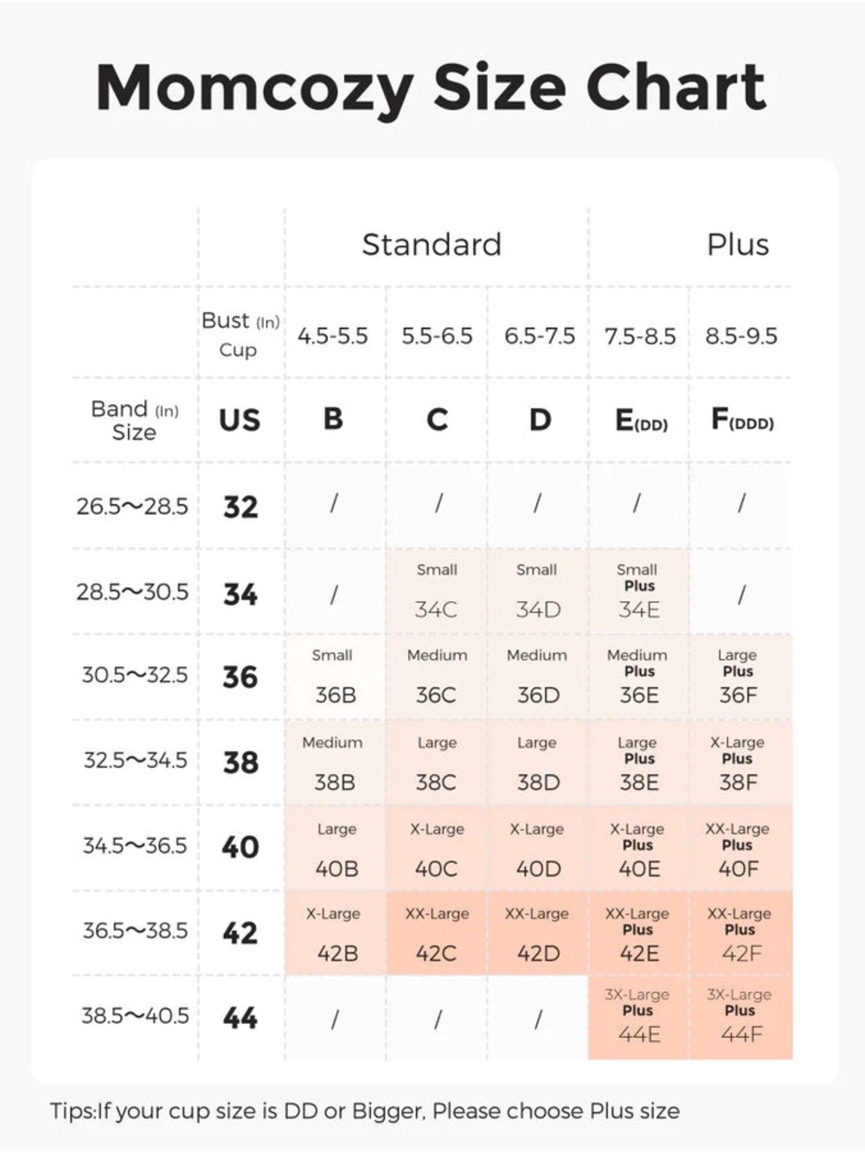Click the 26.5~28.5 band measurement
865x1153 pixels.
click(x=132, y=506)
